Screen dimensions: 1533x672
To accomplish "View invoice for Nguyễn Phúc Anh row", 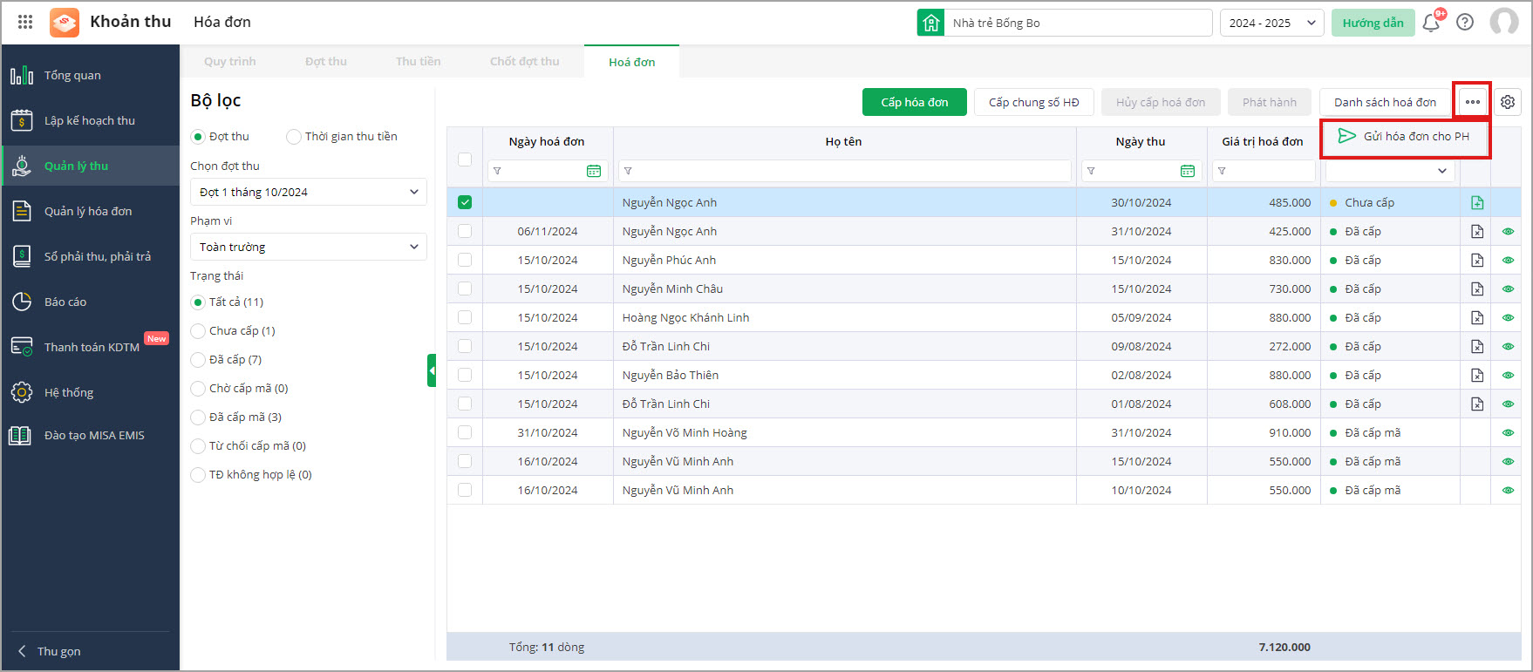I will click(x=1508, y=261).
